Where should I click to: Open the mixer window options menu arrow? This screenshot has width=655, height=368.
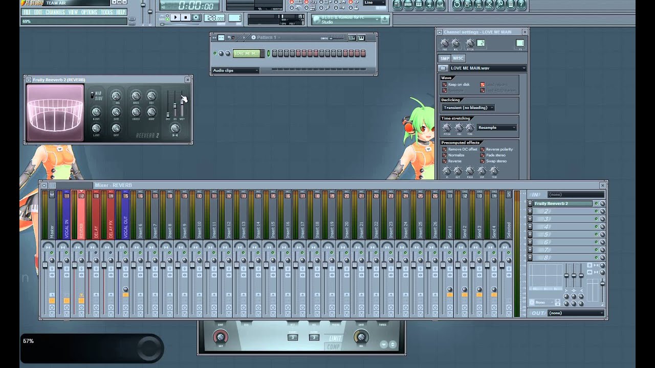pyautogui.click(x=44, y=186)
